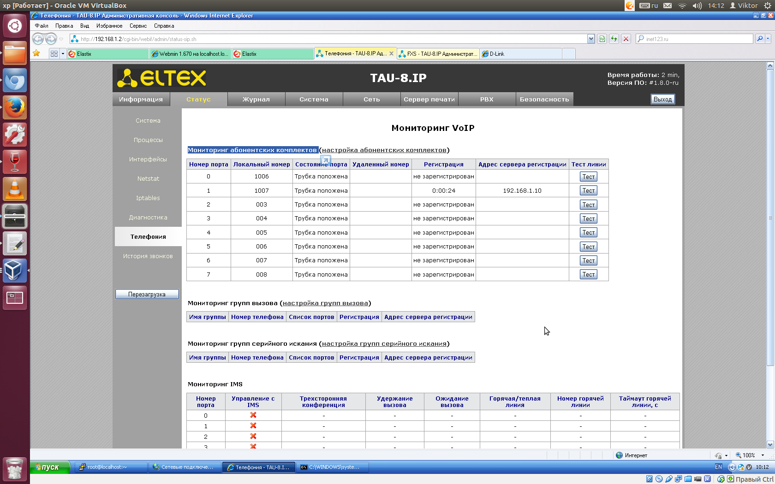Screen dimensions: 775x484
Task: Click the mail envelope indicator
Action: (668, 6)
